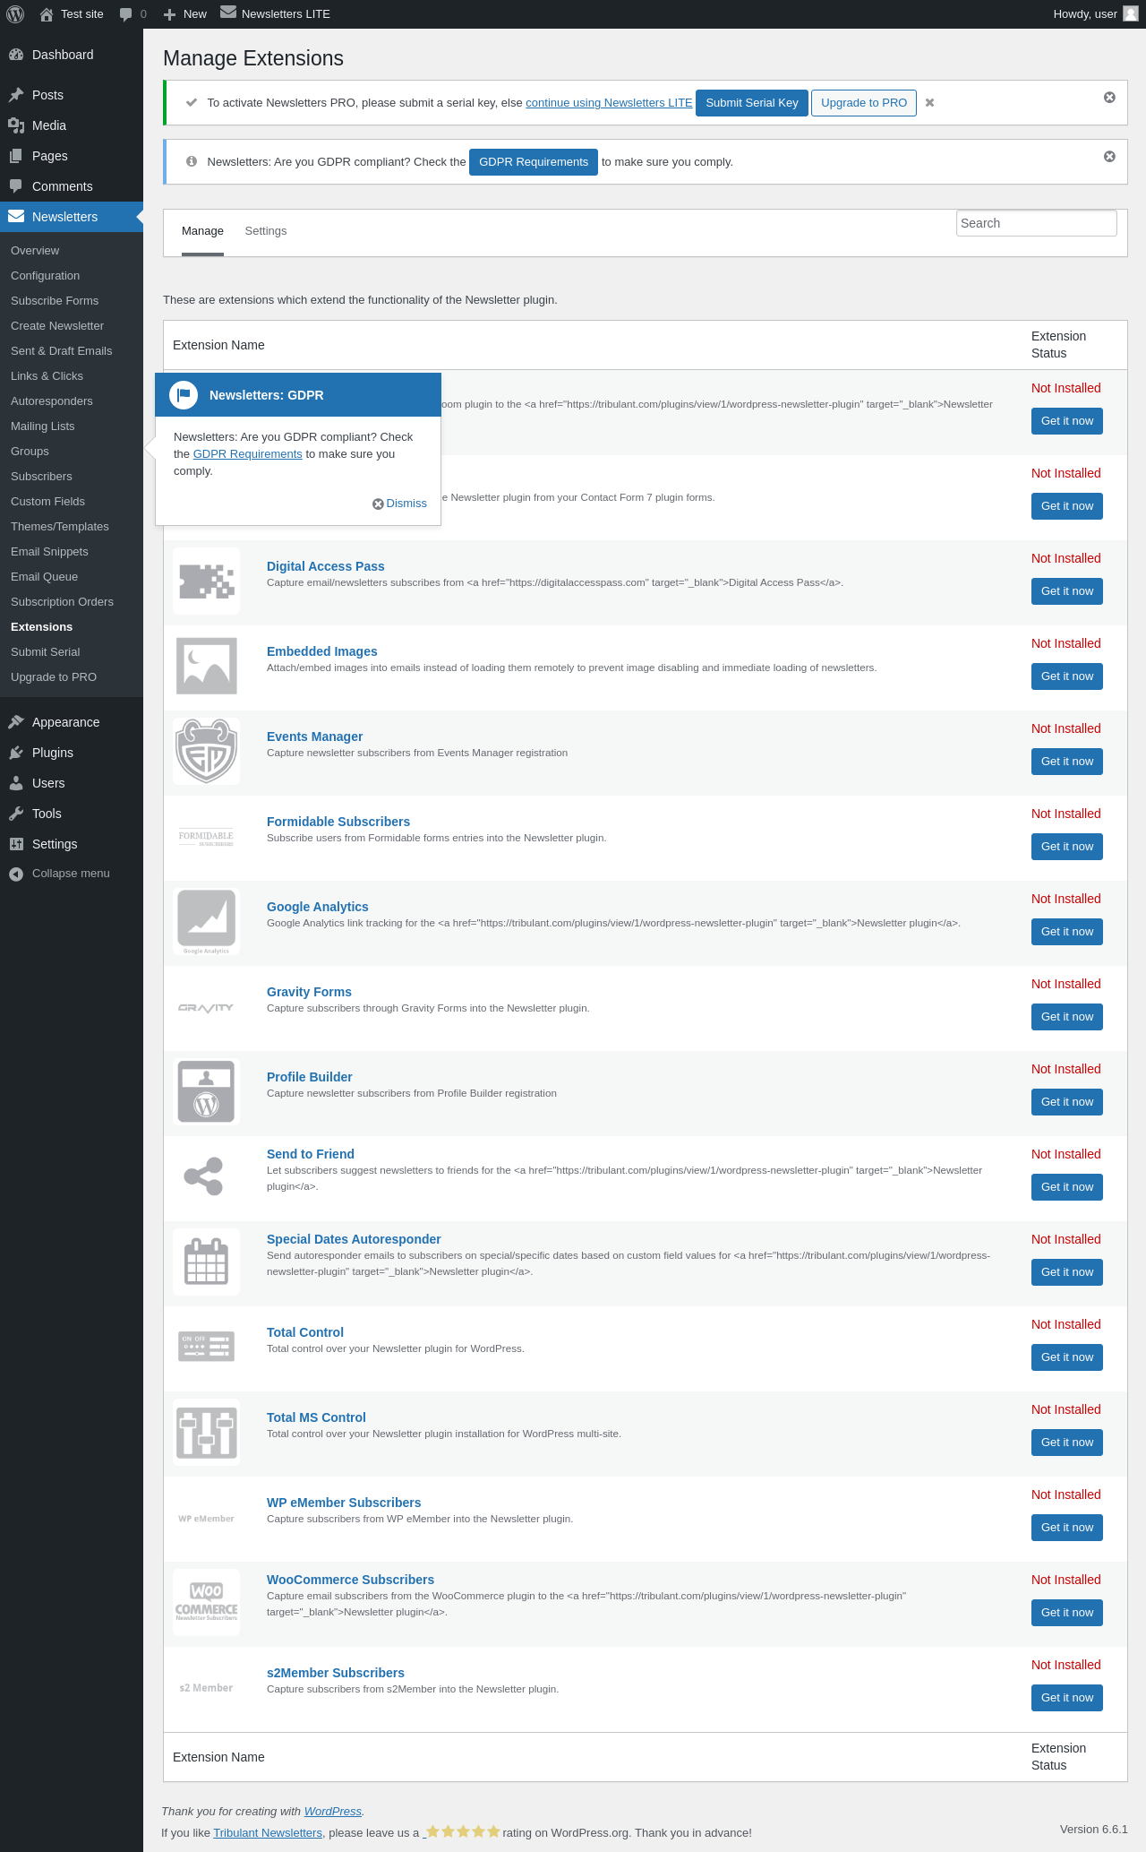
Task: Click the Newsletters envelope icon in sidebar
Action: point(16,217)
